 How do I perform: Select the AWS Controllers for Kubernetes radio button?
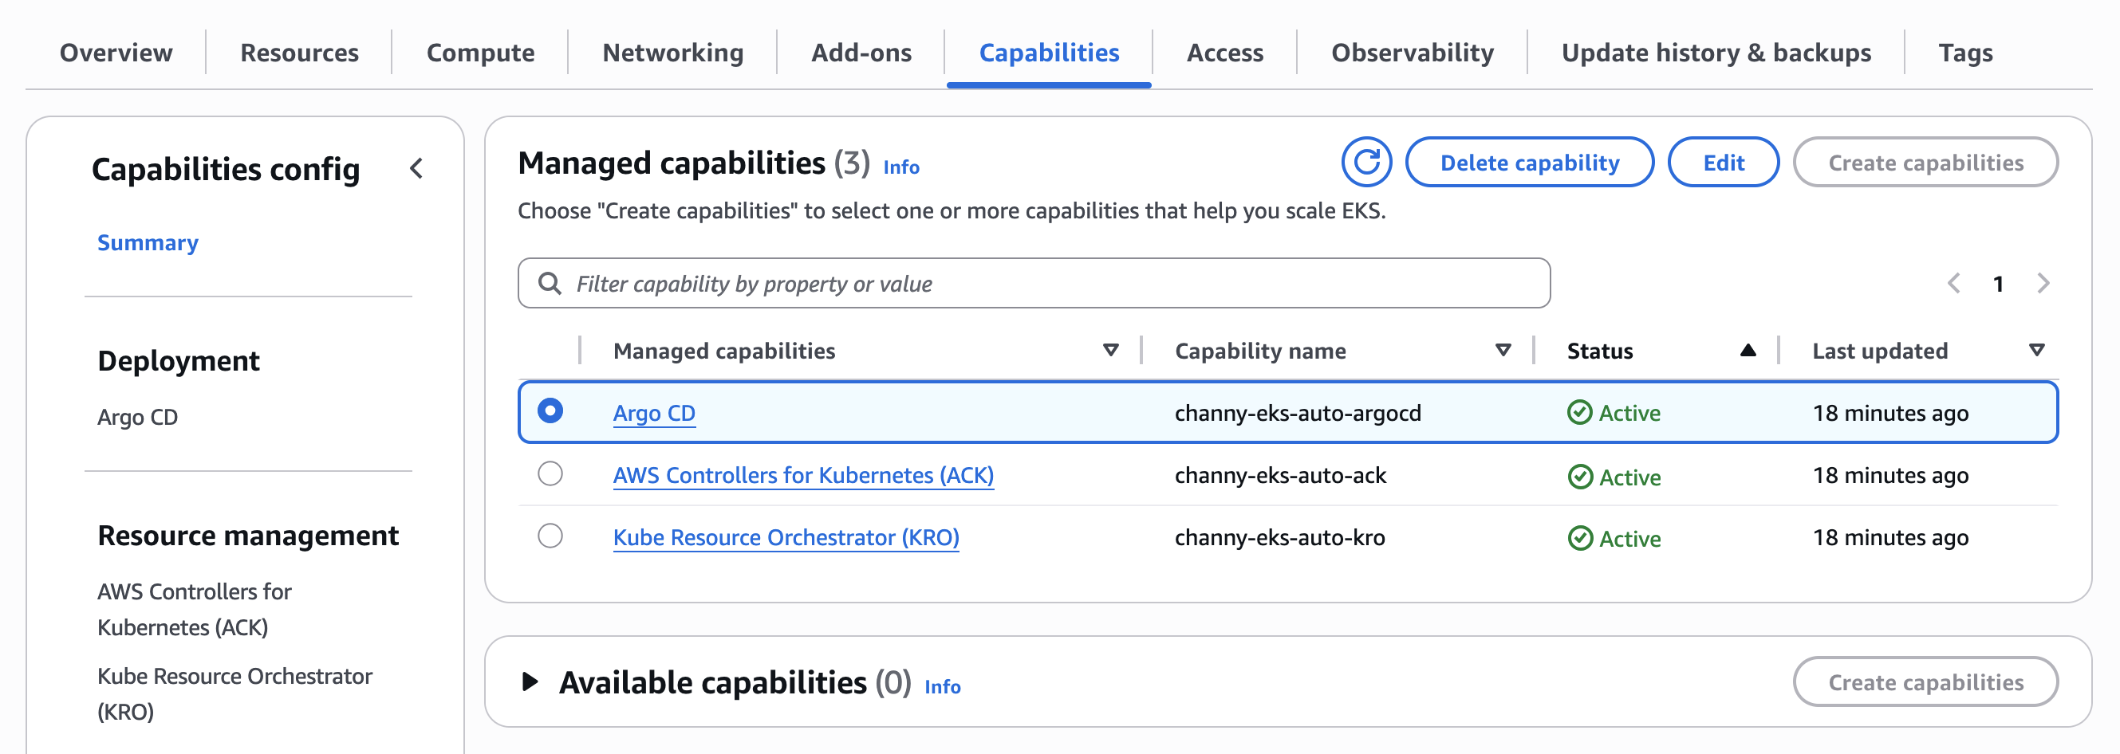(x=550, y=473)
